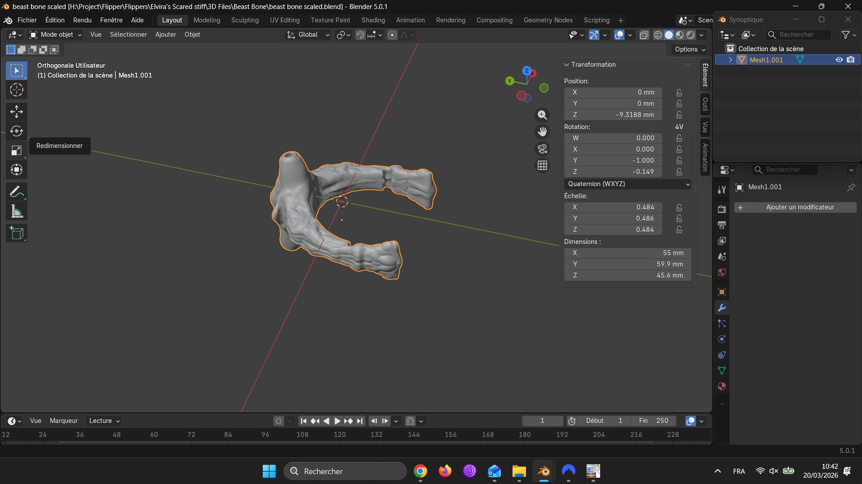Viewport: 862px width, 484px height.
Task: Toggle camera view in viewport
Action: (542, 149)
